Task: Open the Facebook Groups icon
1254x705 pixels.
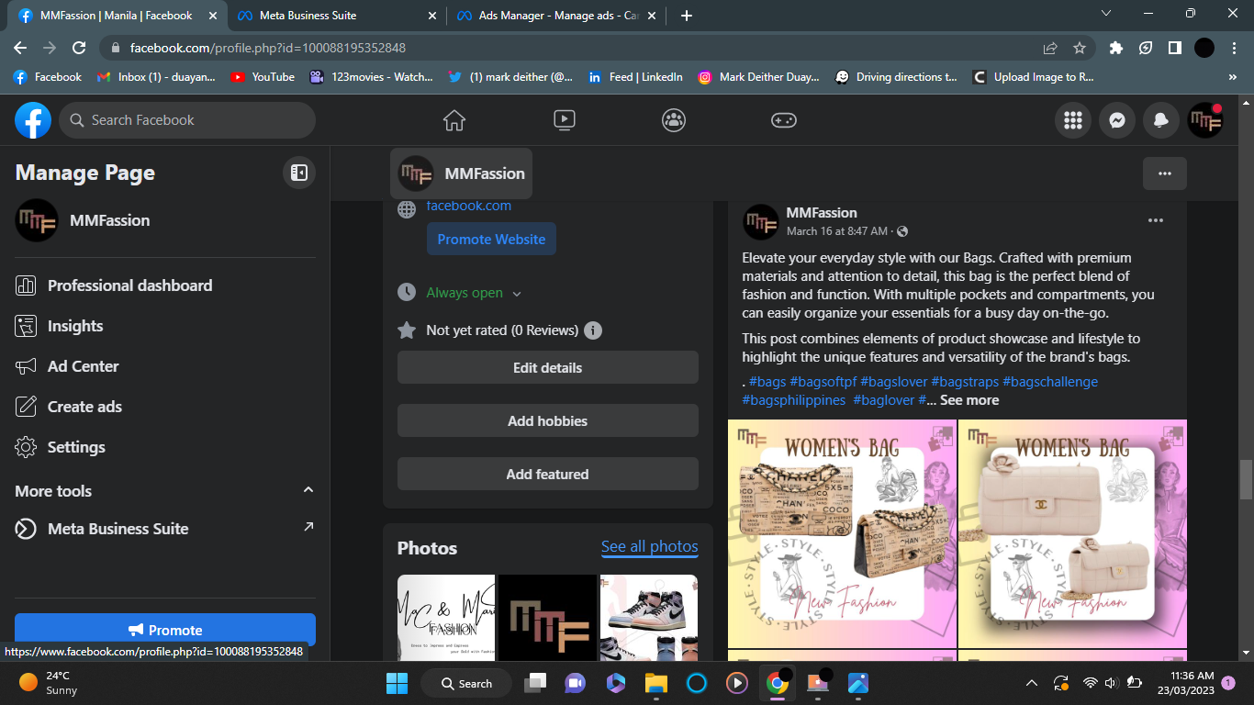Action: click(674, 120)
